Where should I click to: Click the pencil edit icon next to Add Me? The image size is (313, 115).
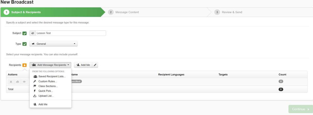coord(95,65)
